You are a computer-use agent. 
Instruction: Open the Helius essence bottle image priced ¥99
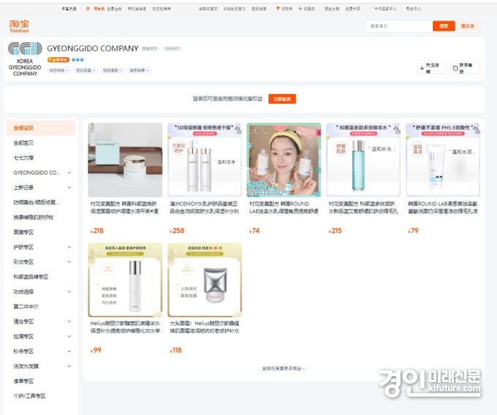125,280
